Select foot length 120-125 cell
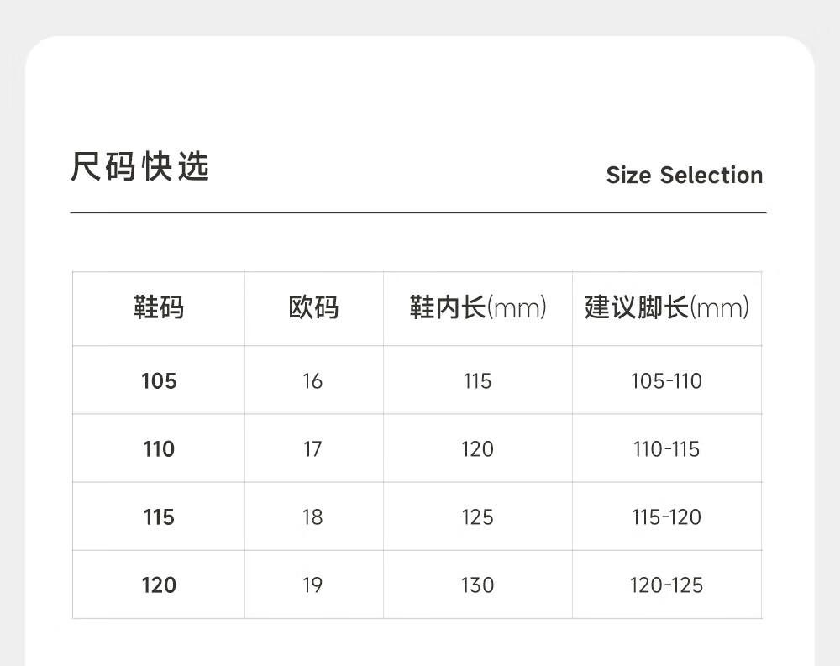This screenshot has height=666, width=840. coord(666,585)
